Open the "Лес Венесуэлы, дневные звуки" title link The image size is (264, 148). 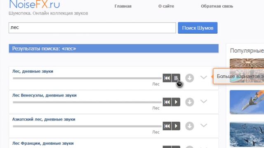[x=45, y=95]
